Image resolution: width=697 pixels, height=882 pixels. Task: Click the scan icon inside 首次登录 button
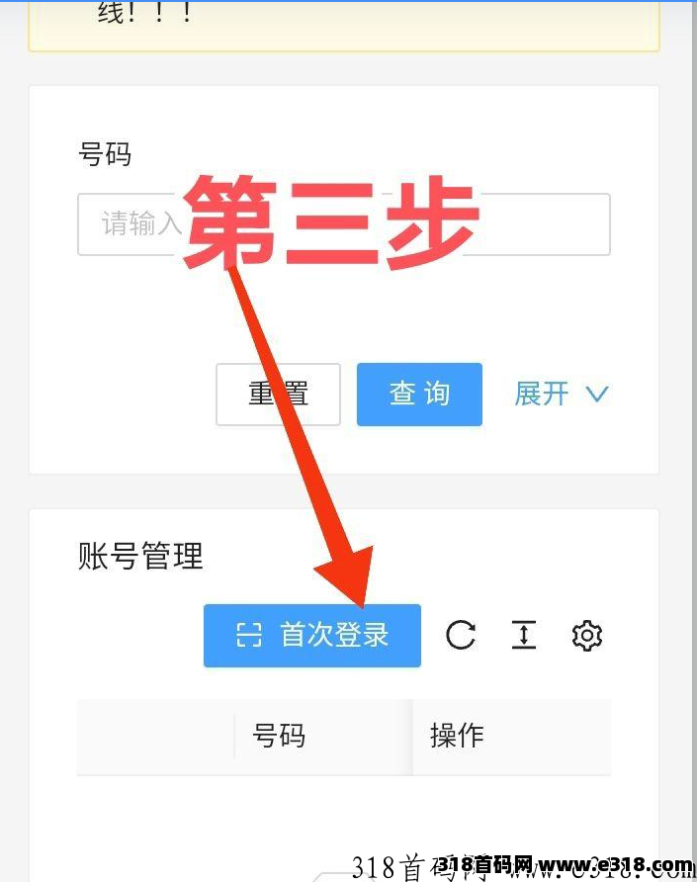pyautogui.click(x=249, y=636)
